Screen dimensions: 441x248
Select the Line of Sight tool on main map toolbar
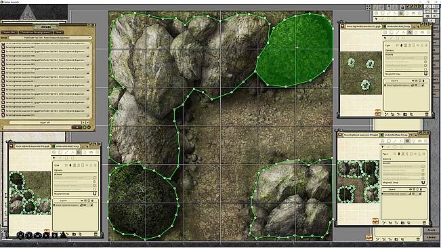click(401, 14)
